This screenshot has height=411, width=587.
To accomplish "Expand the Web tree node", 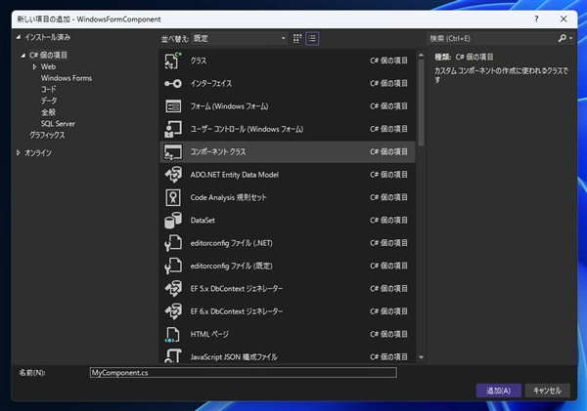I will (x=34, y=67).
